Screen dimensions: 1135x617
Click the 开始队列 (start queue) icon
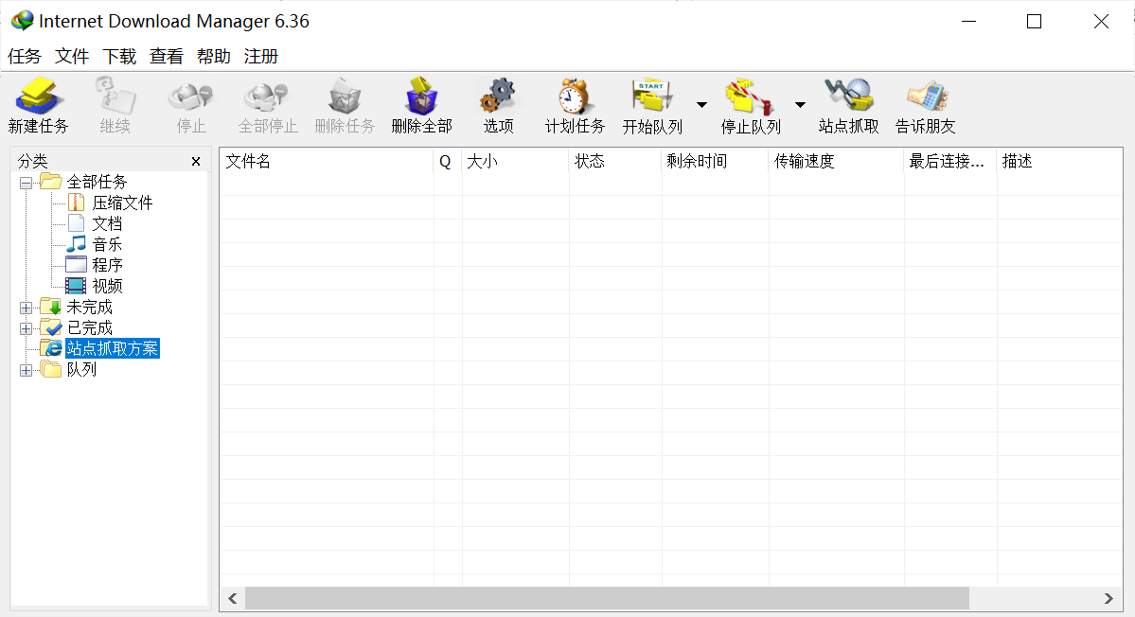click(x=652, y=97)
